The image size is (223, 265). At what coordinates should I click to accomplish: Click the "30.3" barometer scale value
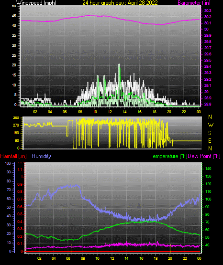coord(208,11)
